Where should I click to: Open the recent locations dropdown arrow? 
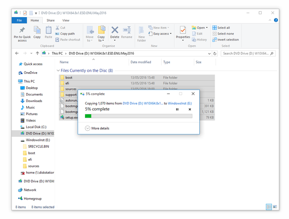coord(31,54)
